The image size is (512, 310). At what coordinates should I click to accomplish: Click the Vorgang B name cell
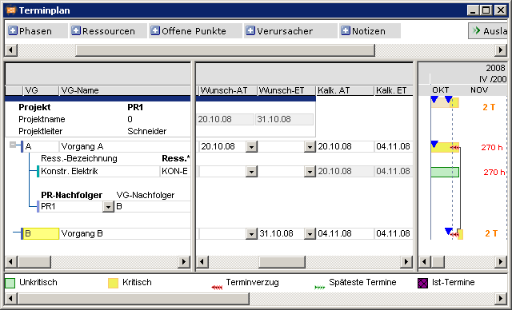(x=125, y=234)
